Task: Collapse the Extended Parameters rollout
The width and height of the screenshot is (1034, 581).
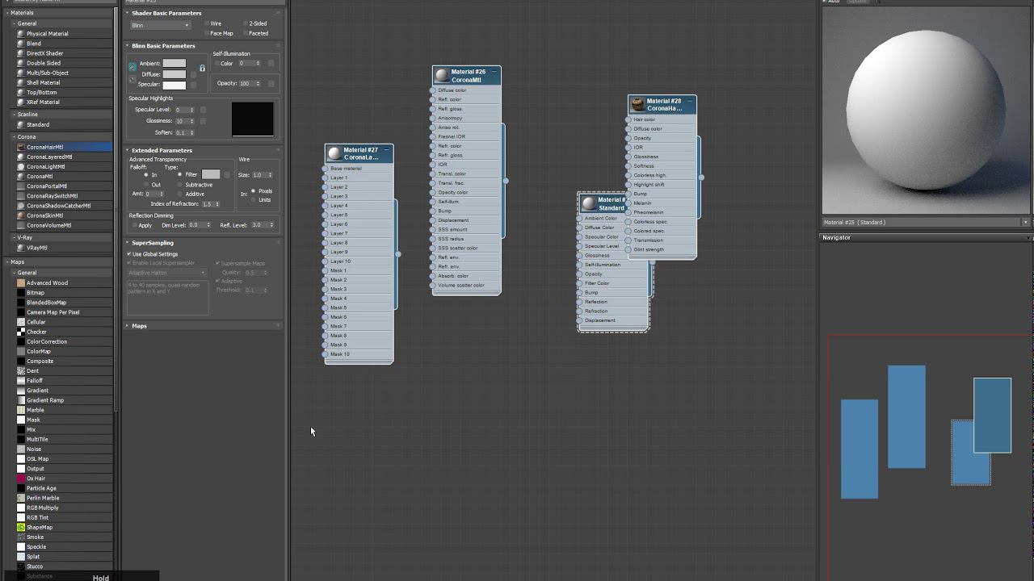Action: click(x=128, y=150)
